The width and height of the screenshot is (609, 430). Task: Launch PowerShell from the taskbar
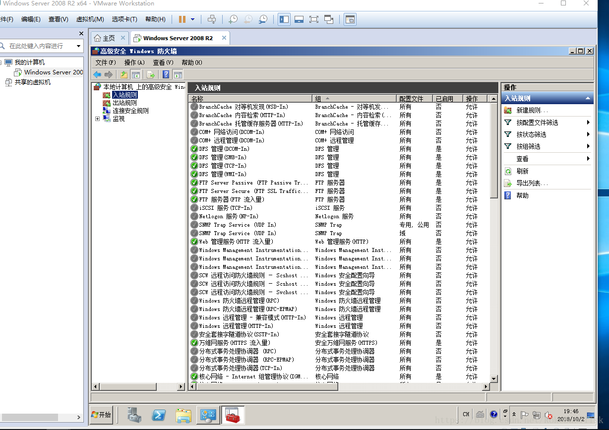[x=159, y=415]
